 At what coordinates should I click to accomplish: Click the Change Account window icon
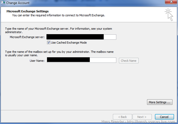[3, 3]
